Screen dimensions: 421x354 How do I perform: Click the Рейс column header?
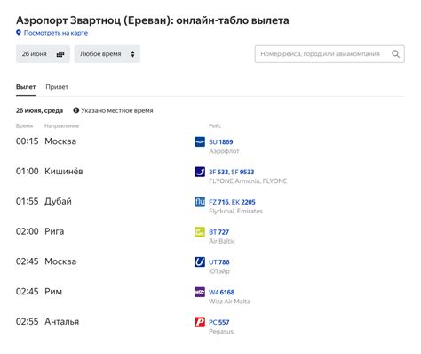215,126
